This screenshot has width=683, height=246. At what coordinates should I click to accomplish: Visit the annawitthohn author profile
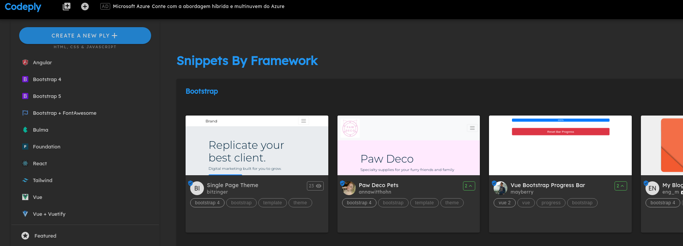tap(375, 192)
